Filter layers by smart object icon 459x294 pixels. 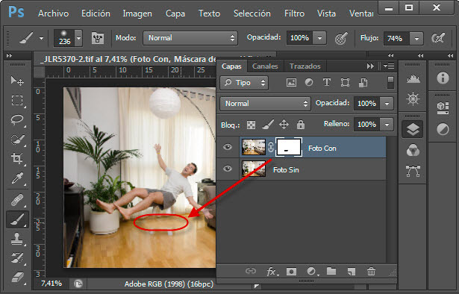click(x=363, y=83)
